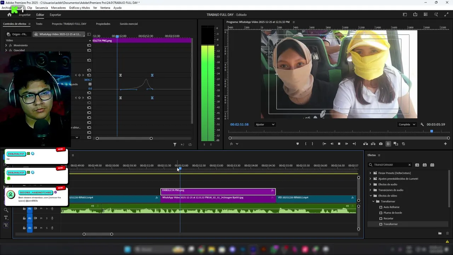453x255 pixels.
Task: Select the Transformar effect
Action: [390, 224]
